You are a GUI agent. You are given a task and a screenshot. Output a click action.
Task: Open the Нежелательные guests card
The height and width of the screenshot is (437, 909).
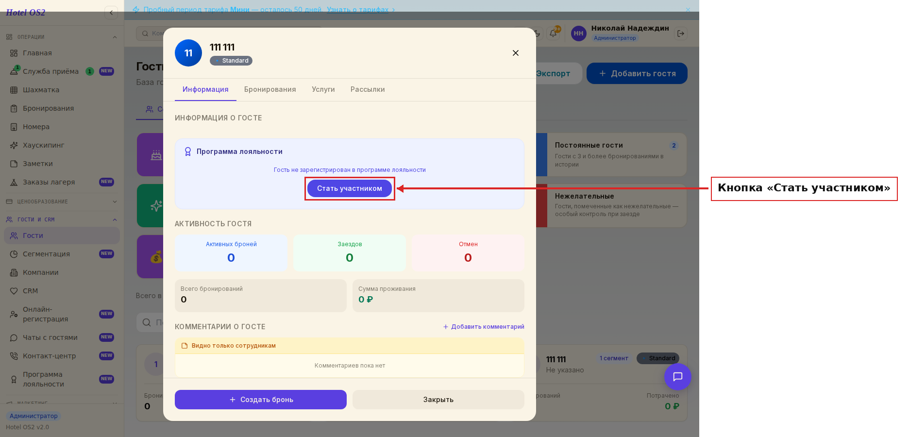coord(611,205)
